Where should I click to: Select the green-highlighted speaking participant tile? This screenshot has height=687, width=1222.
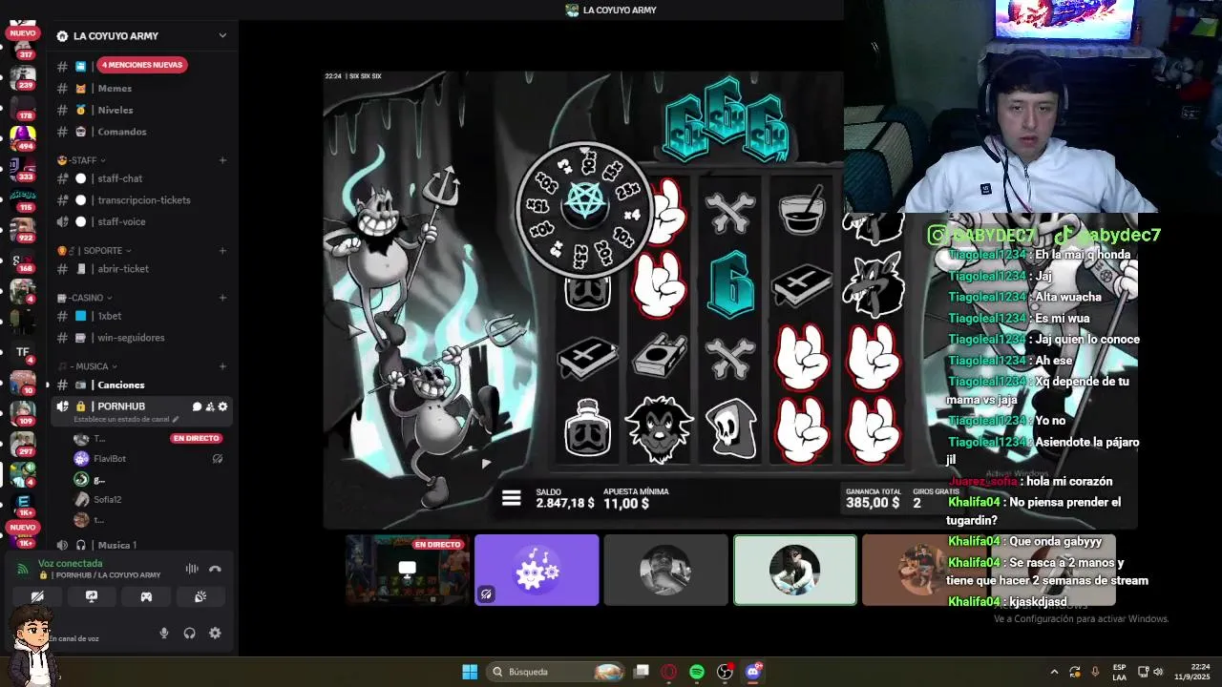click(x=795, y=570)
